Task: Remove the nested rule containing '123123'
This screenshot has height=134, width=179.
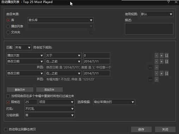Action: click(x=156, y=79)
